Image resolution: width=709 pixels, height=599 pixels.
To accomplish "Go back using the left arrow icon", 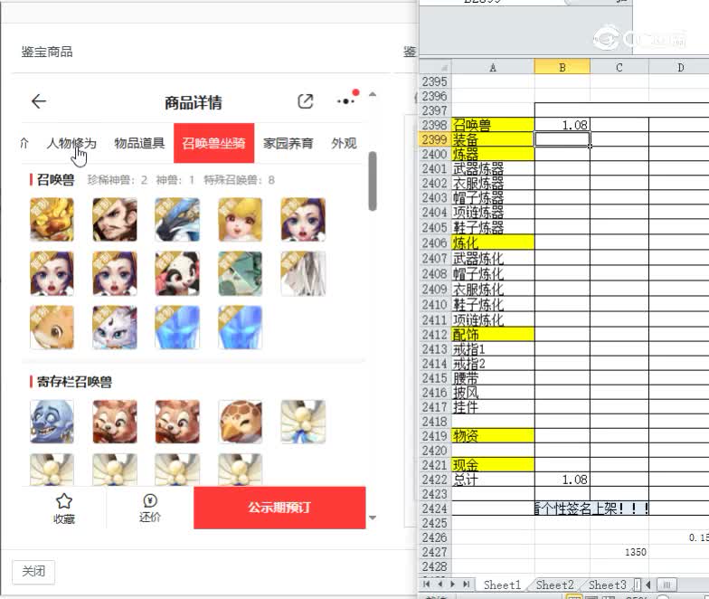I will 39,101.
